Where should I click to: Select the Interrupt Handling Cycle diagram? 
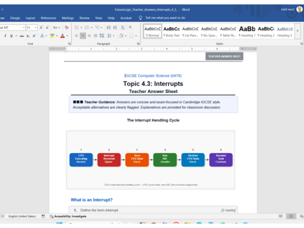click(x=151, y=160)
